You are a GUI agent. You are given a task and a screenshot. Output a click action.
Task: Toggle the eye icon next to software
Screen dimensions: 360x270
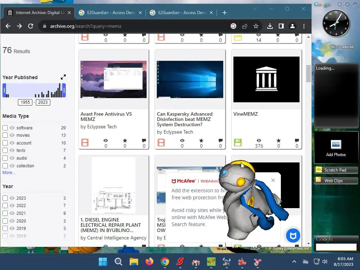point(12,128)
